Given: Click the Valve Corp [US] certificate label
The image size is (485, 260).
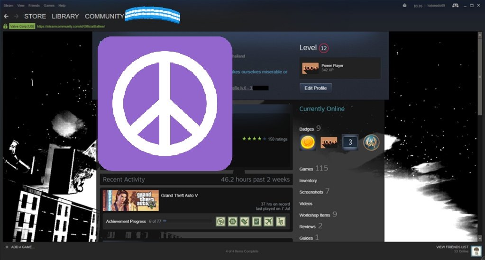Looking at the screenshot, I should (x=22, y=27).
